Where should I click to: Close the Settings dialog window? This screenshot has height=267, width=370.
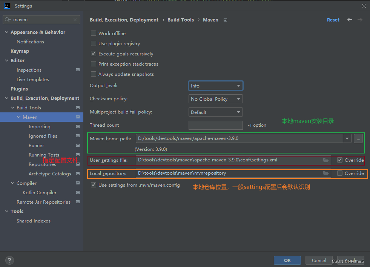(x=364, y=6)
